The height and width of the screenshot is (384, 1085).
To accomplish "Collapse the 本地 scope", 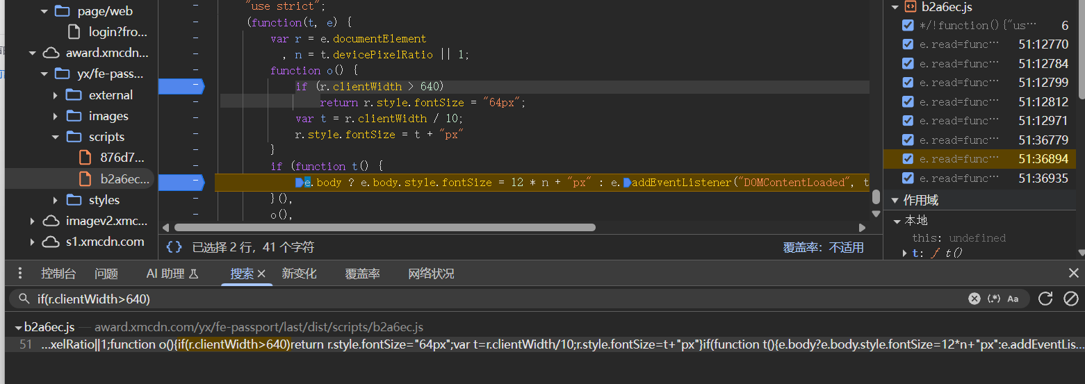I will point(897,221).
